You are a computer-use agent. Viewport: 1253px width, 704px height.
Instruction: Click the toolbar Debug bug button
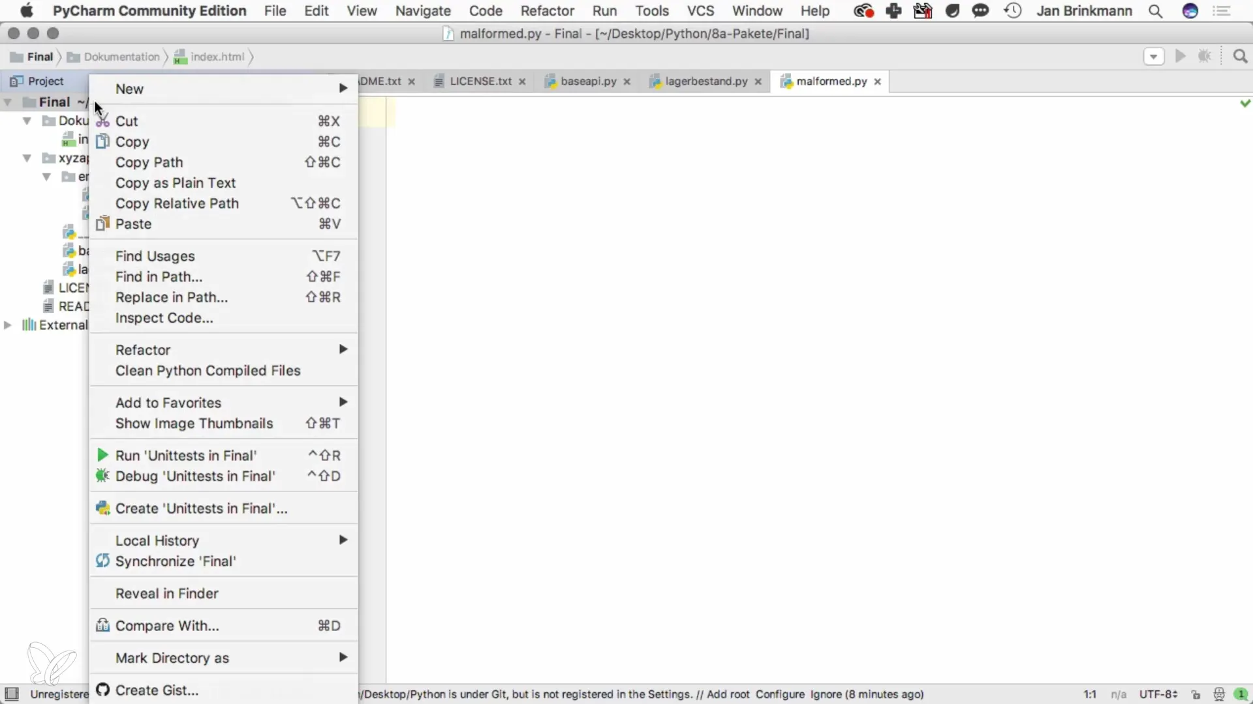pyautogui.click(x=1205, y=57)
